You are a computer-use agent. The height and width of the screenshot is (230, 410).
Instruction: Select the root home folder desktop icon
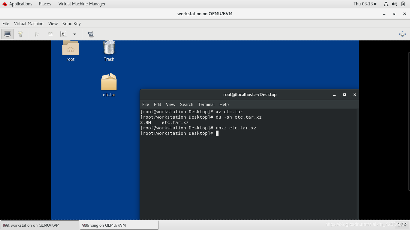[71, 51]
